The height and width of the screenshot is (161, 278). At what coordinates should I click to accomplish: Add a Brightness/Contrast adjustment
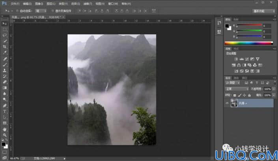(236, 59)
